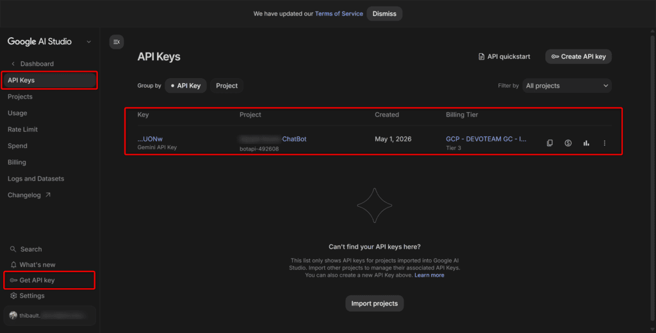Open the Learn more link
Viewport: 656px width, 333px height.
tap(429, 275)
